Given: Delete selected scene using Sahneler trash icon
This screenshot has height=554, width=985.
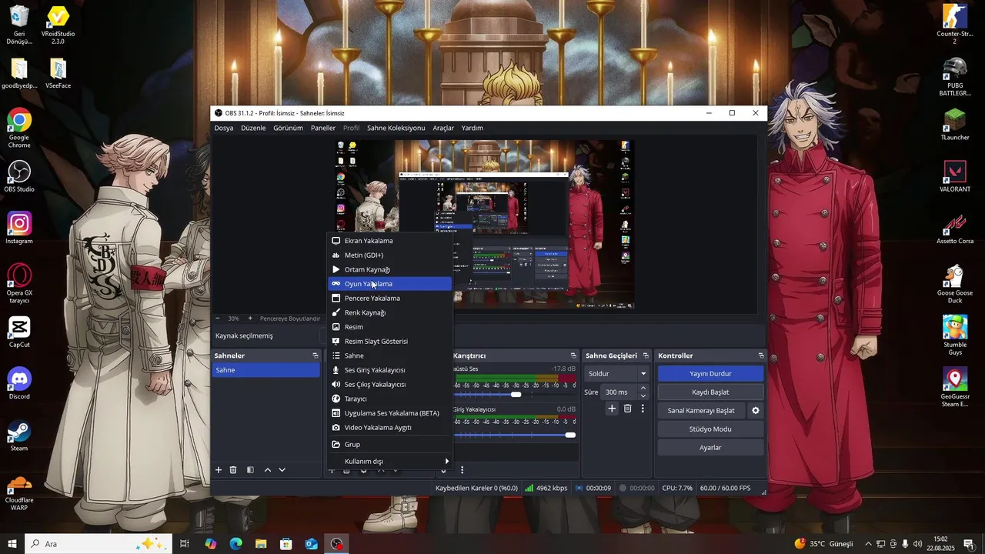Looking at the screenshot, I should coord(233,470).
